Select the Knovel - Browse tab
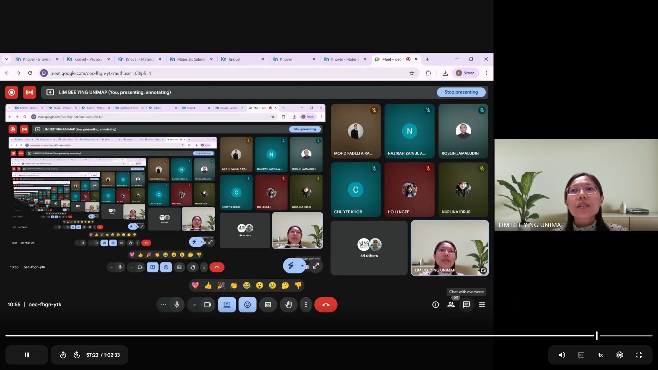This screenshot has height=370, width=658. (36, 59)
